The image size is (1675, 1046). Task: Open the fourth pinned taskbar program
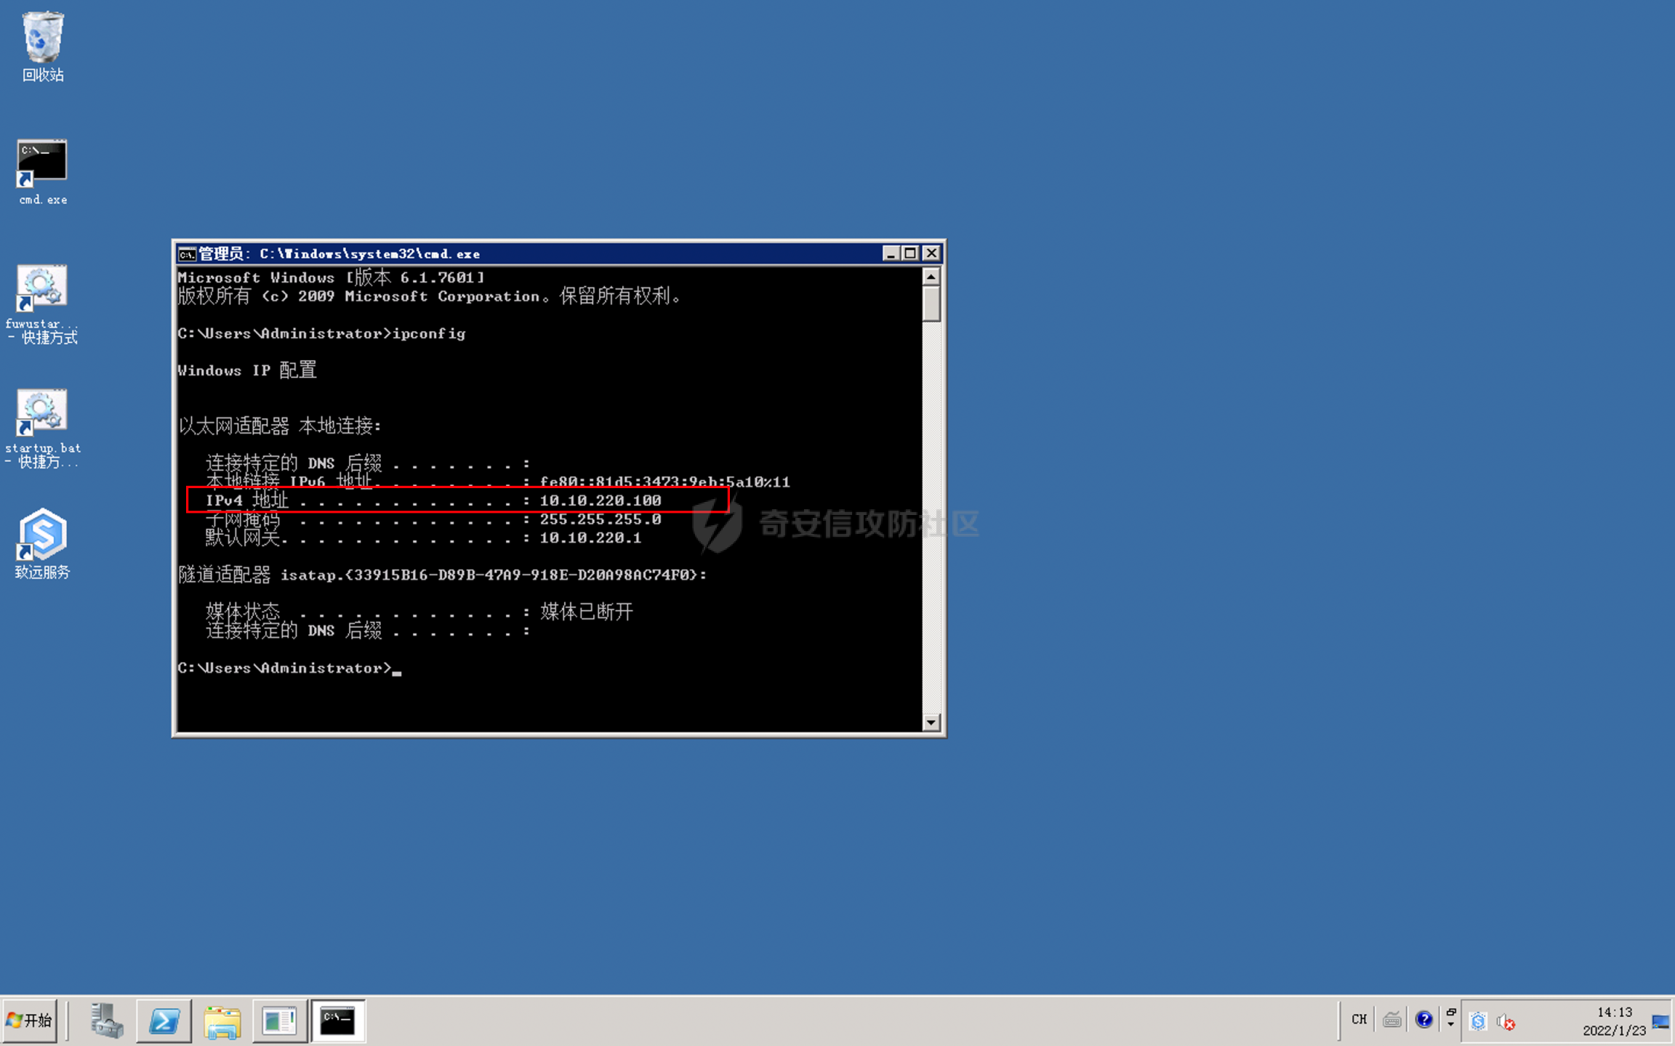tap(280, 1021)
